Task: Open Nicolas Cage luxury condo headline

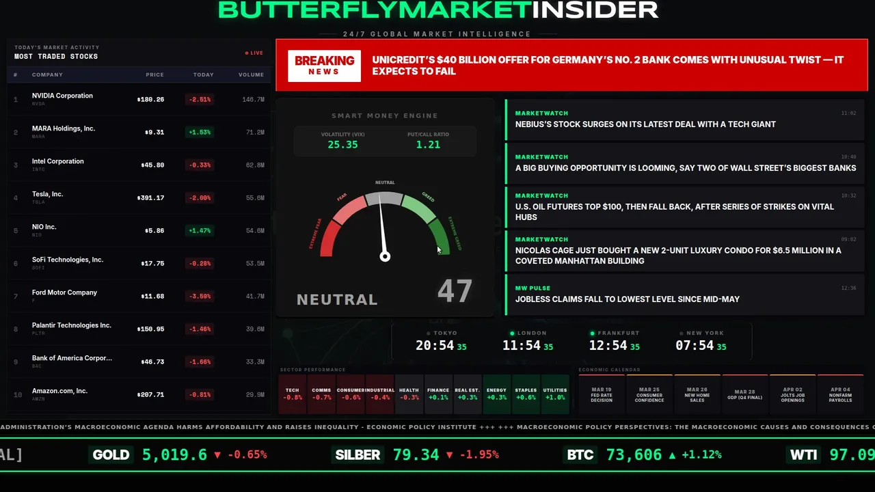Action: click(684, 250)
